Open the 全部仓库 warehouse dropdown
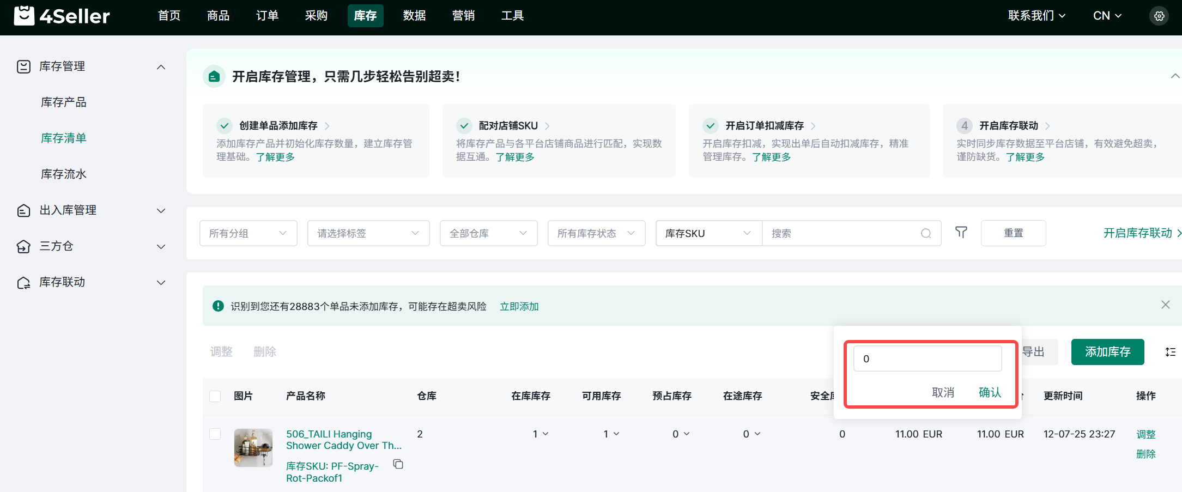 click(488, 233)
